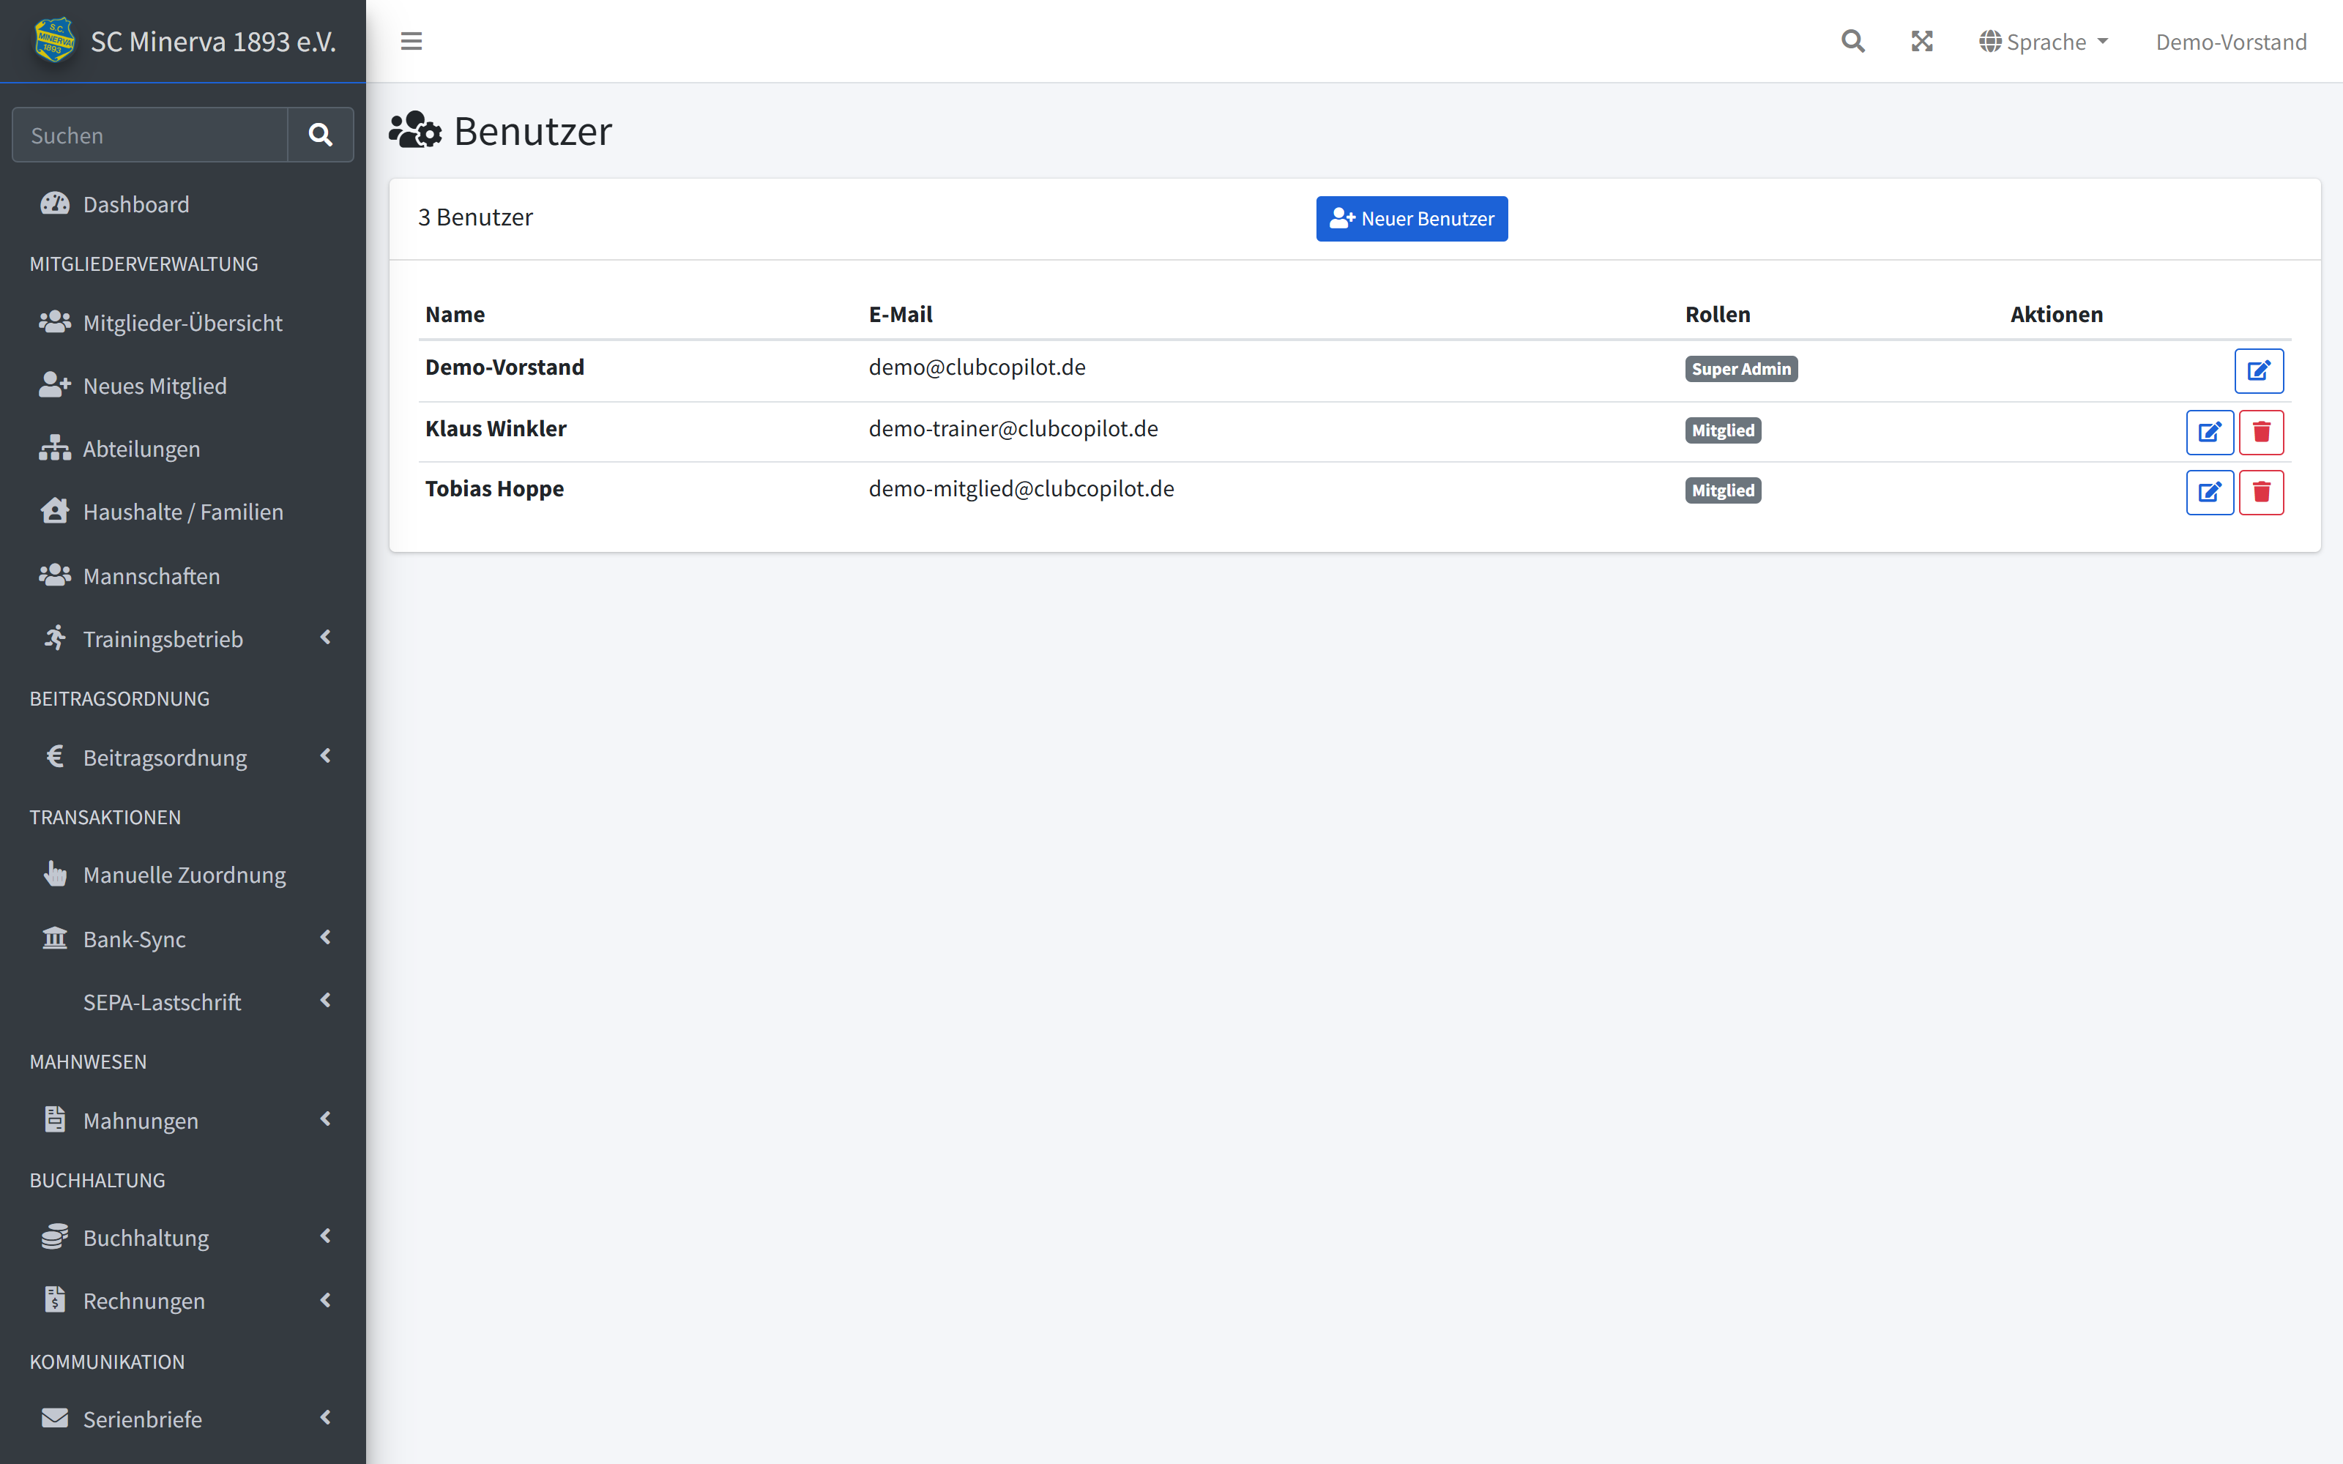Click the Serienbriefe envelope icon
The width and height of the screenshot is (2343, 1464).
[54, 1418]
